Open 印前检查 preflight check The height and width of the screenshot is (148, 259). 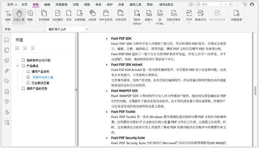click(236, 16)
